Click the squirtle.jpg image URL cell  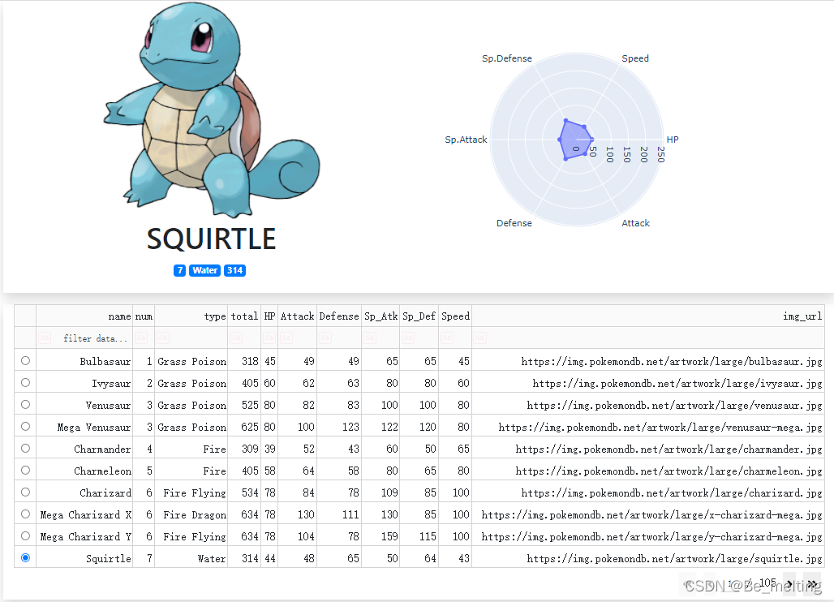648,558
